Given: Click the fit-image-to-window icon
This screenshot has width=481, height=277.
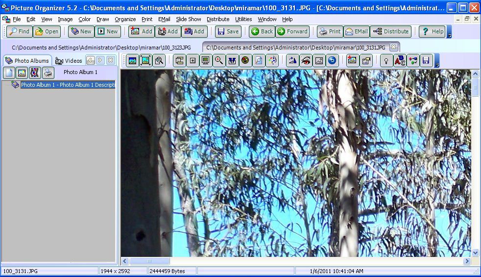Looking at the screenshot, I should [145, 60].
